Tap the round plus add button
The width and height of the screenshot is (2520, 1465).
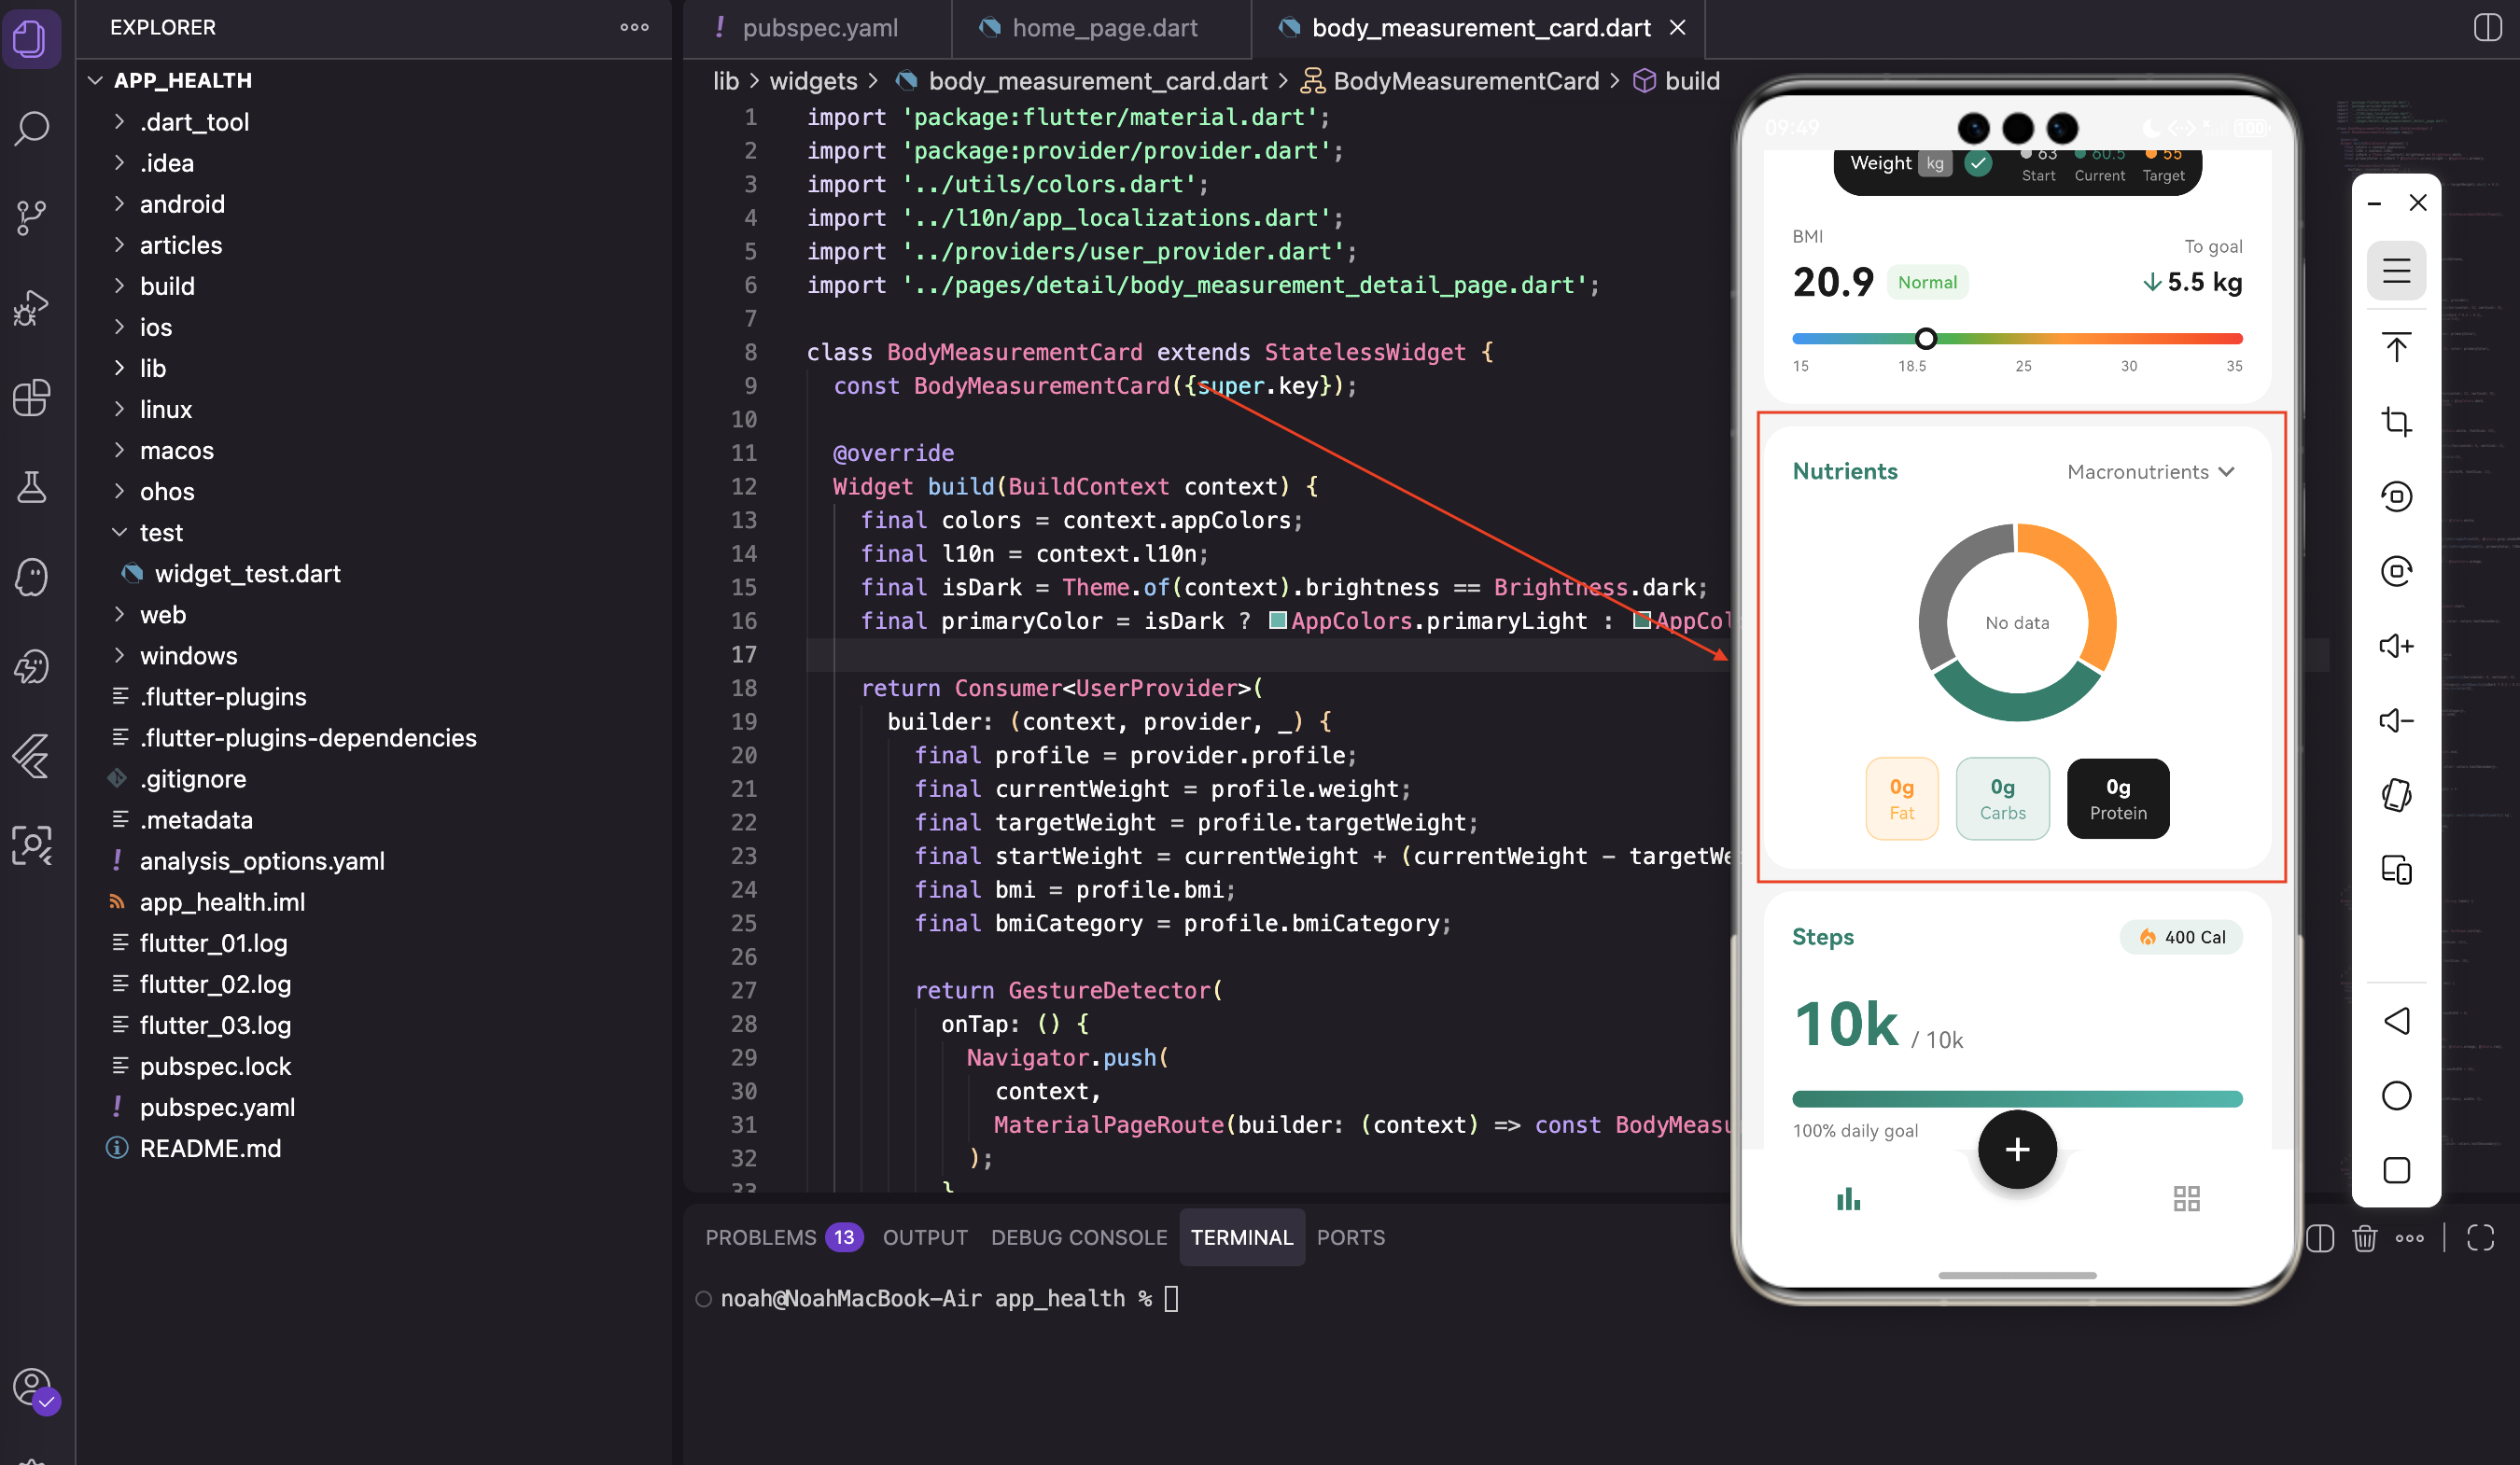point(2016,1149)
